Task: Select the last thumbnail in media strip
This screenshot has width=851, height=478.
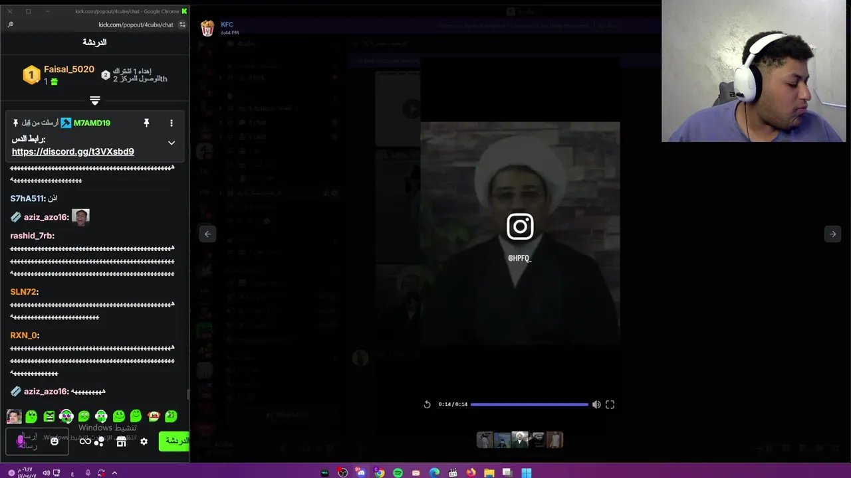Action: coord(554,439)
